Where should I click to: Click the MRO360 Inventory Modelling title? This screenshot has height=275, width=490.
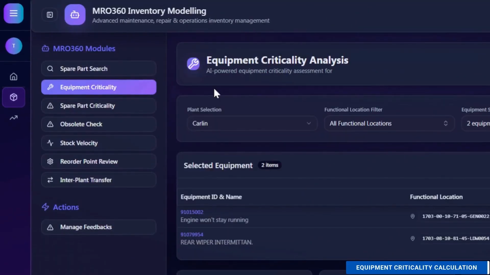coord(149,11)
